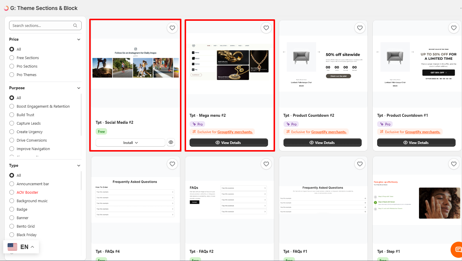Select Drive Conversions purpose option
462x261 pixels.
[x=12, y=140]
